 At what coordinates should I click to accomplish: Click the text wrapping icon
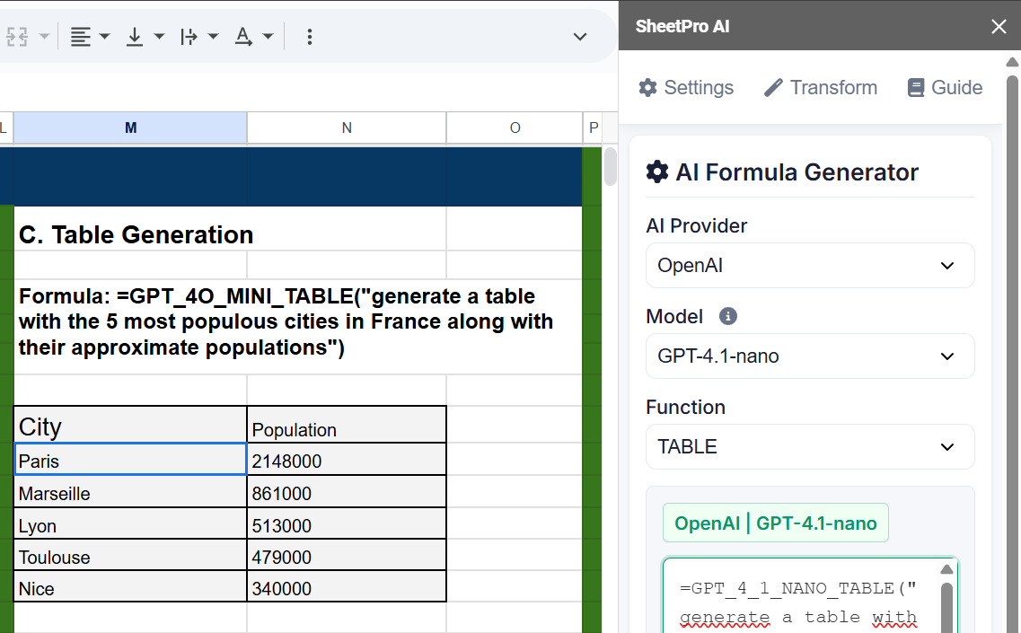(189, 37)
